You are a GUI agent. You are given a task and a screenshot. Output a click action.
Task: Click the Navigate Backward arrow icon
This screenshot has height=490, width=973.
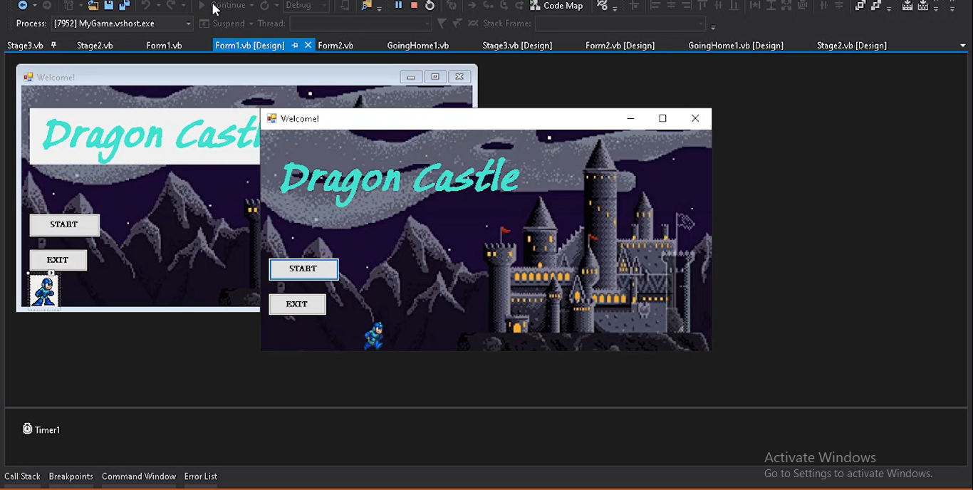tap(23, 6)
